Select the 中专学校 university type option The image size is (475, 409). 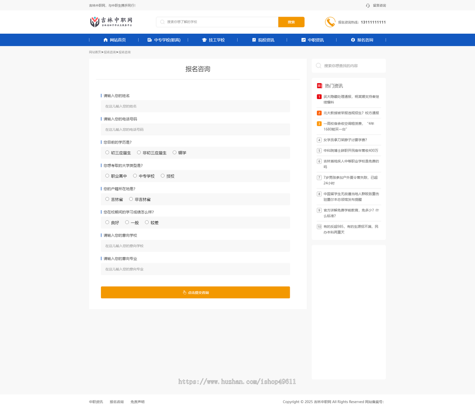tap(135, 175)
